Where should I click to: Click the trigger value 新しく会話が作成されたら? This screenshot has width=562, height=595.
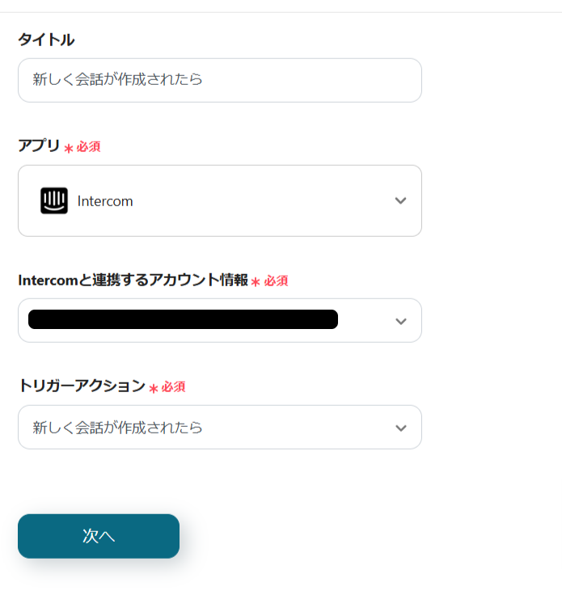click(x=118, y=428)
